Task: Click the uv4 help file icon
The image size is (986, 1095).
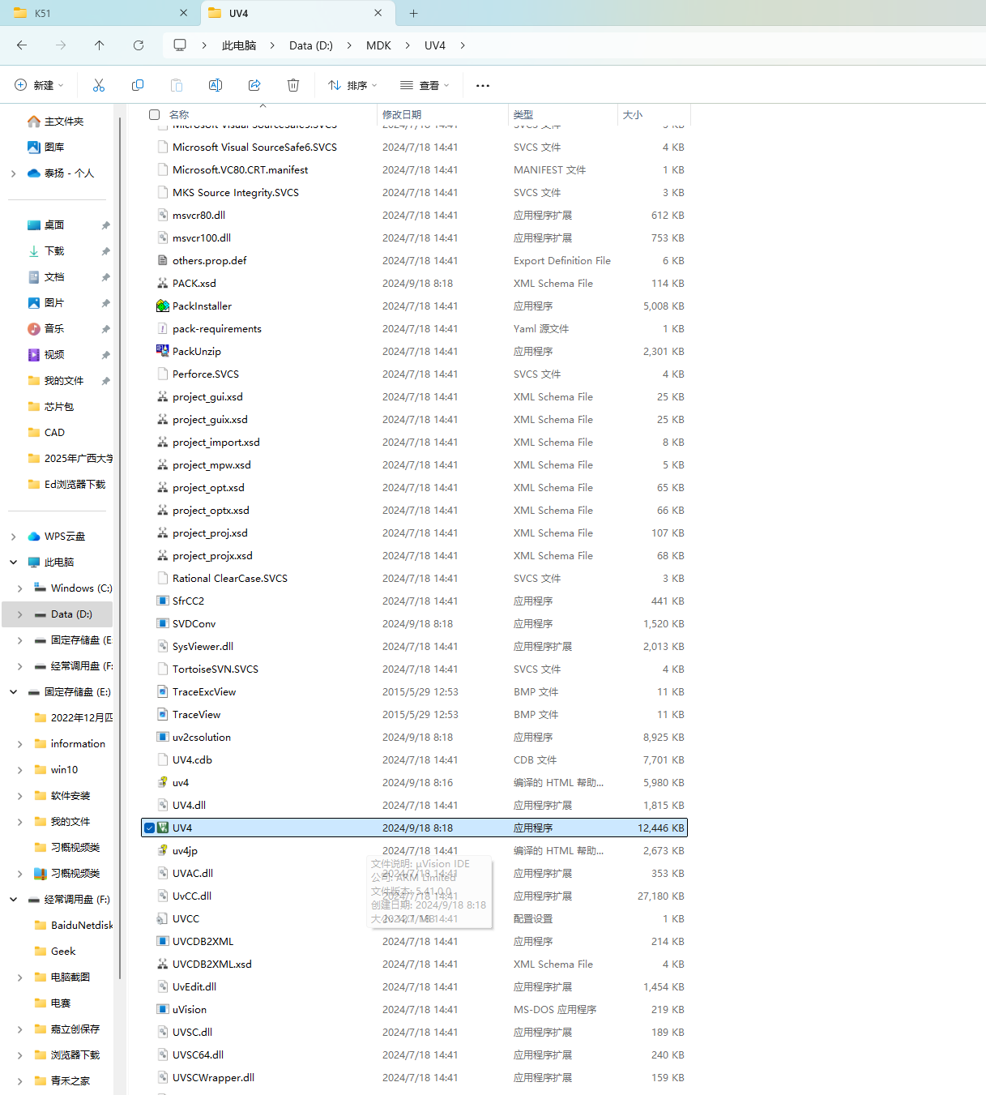Action: (x=163, y=782)
